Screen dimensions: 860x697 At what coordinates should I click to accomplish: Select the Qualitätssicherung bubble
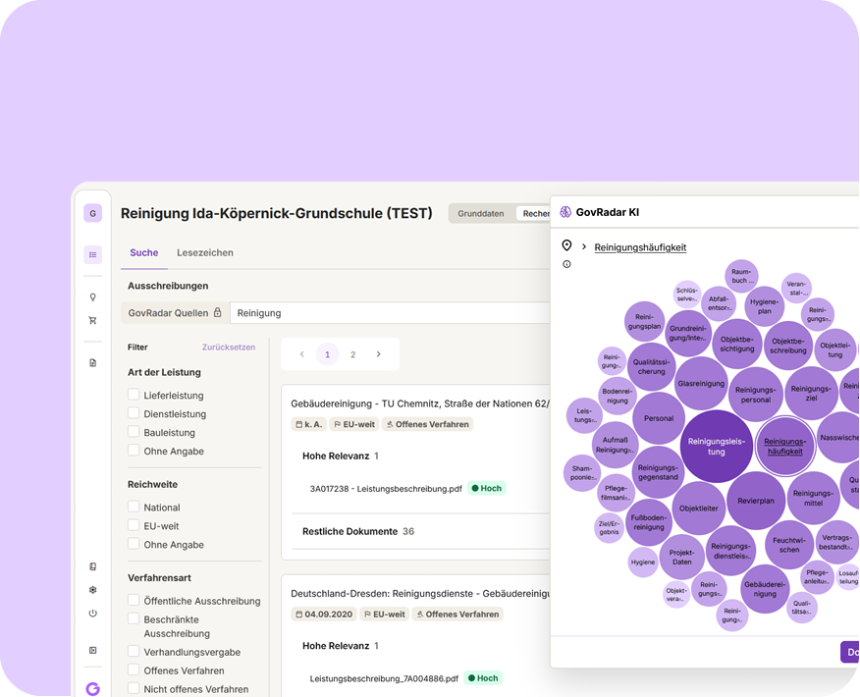651,367
